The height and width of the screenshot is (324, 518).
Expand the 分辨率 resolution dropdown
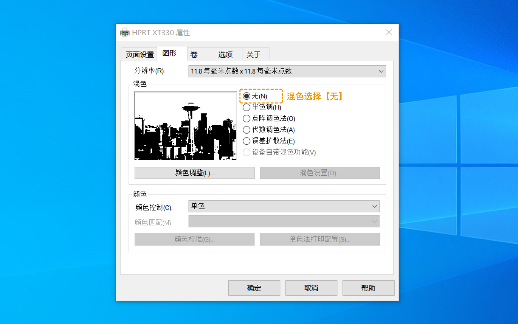click(287, 71)
